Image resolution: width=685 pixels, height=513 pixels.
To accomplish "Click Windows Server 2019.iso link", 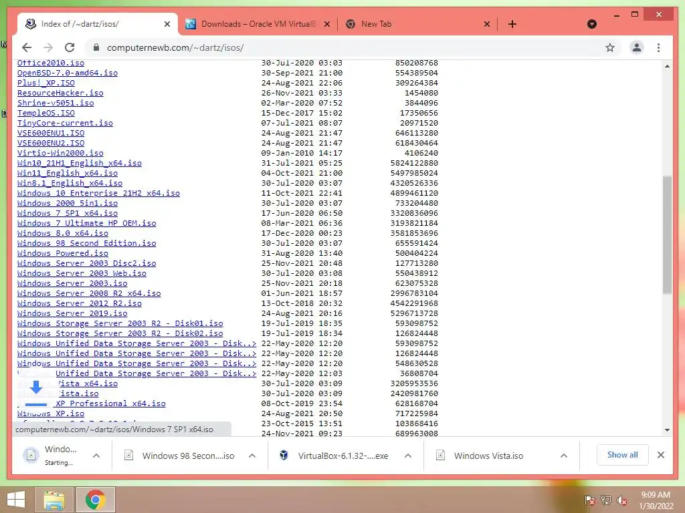I will pyautogui.click(x=72, y=314).
